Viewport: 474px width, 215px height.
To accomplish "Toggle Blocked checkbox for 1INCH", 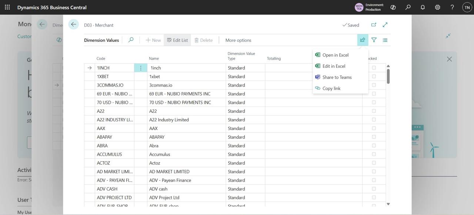I will [x=374, y=68].
